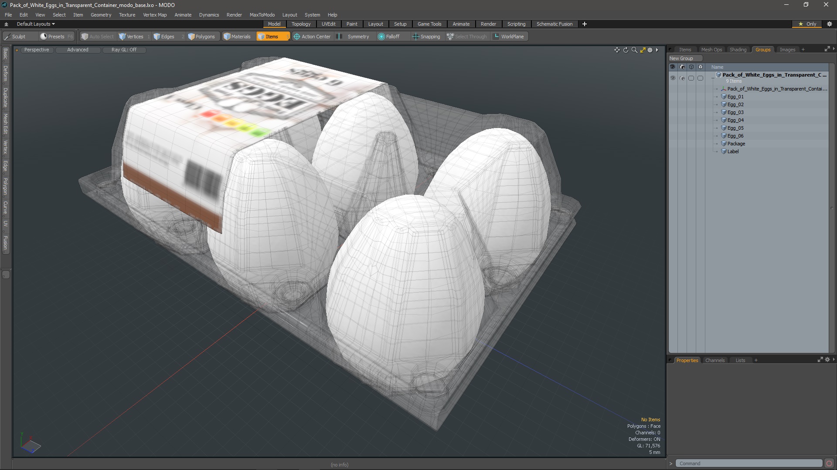Click the Command input field
This screenshot has width=837, height=470.
(749, 463)
